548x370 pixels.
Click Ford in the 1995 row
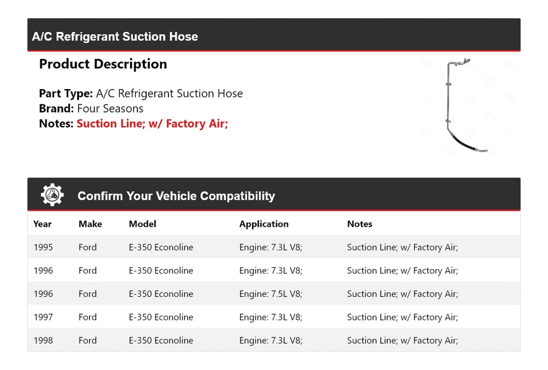[x=87, y=247]
